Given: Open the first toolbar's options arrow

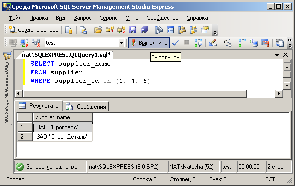Looking at the screenshot, I should point(215,33).
